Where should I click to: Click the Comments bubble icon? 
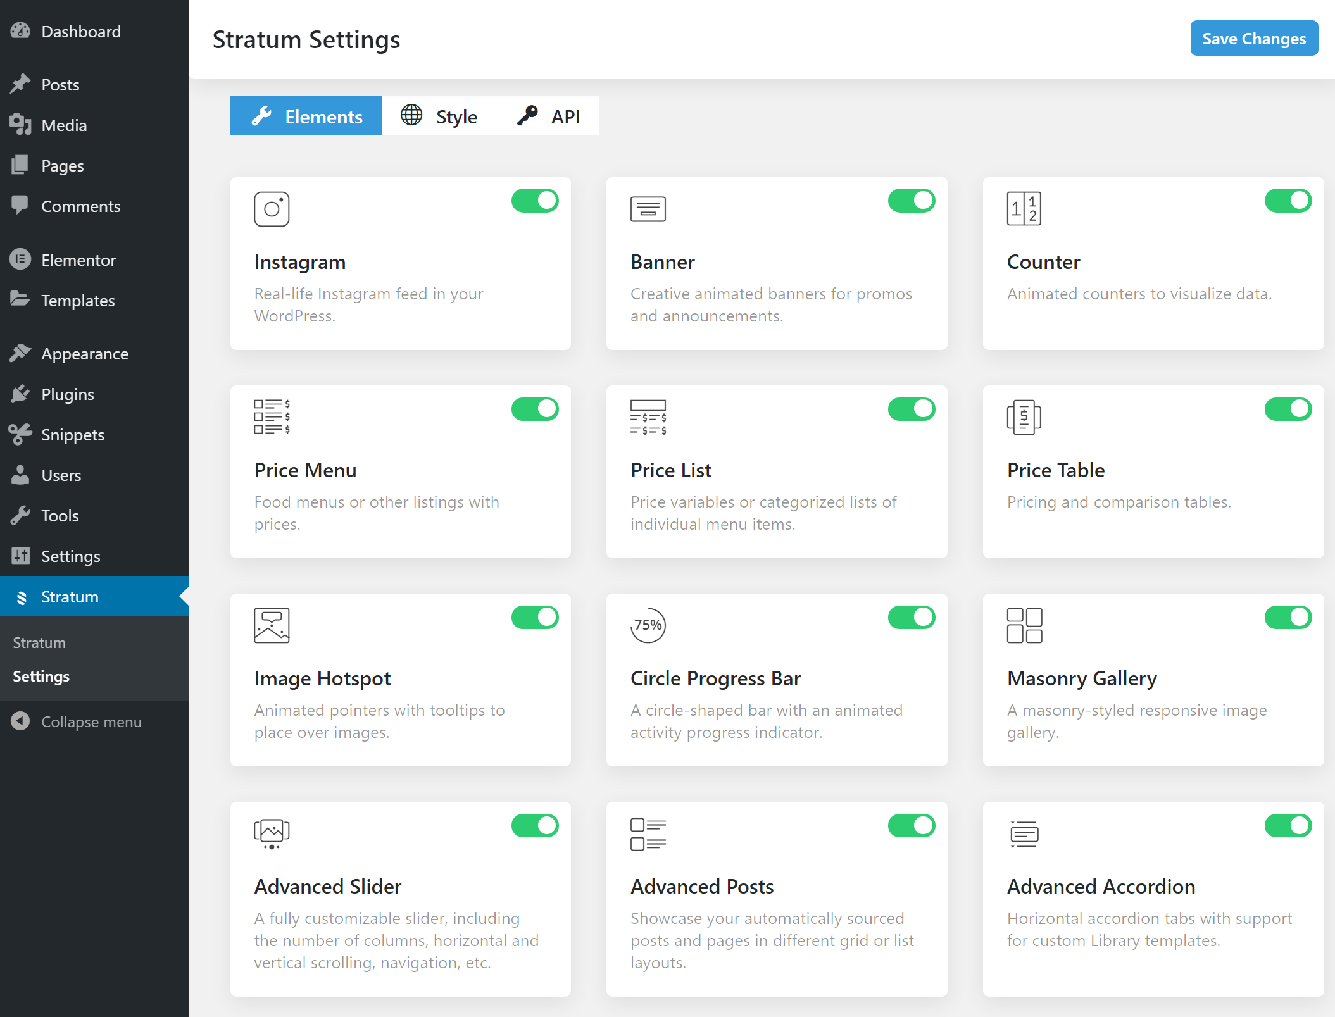20,206
